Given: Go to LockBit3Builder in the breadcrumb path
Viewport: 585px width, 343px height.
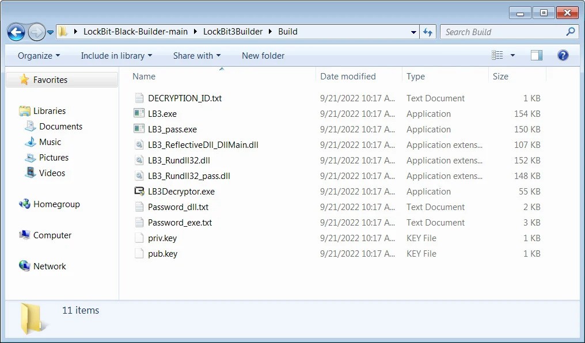Looking at the screenshot, I should click(x=231, y=32).
